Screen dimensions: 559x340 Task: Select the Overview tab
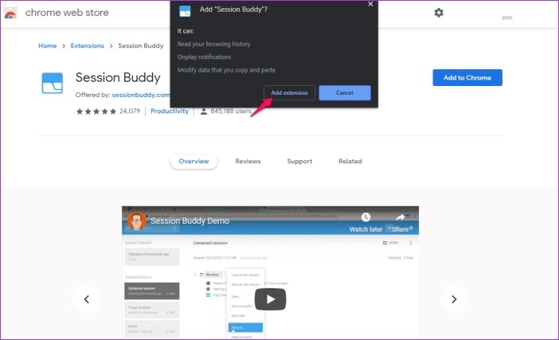[193, 161]
